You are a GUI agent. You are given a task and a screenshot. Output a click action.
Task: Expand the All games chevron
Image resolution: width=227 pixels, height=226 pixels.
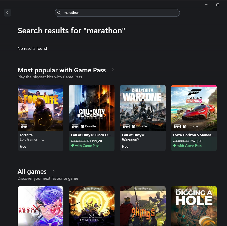(53, 171)
